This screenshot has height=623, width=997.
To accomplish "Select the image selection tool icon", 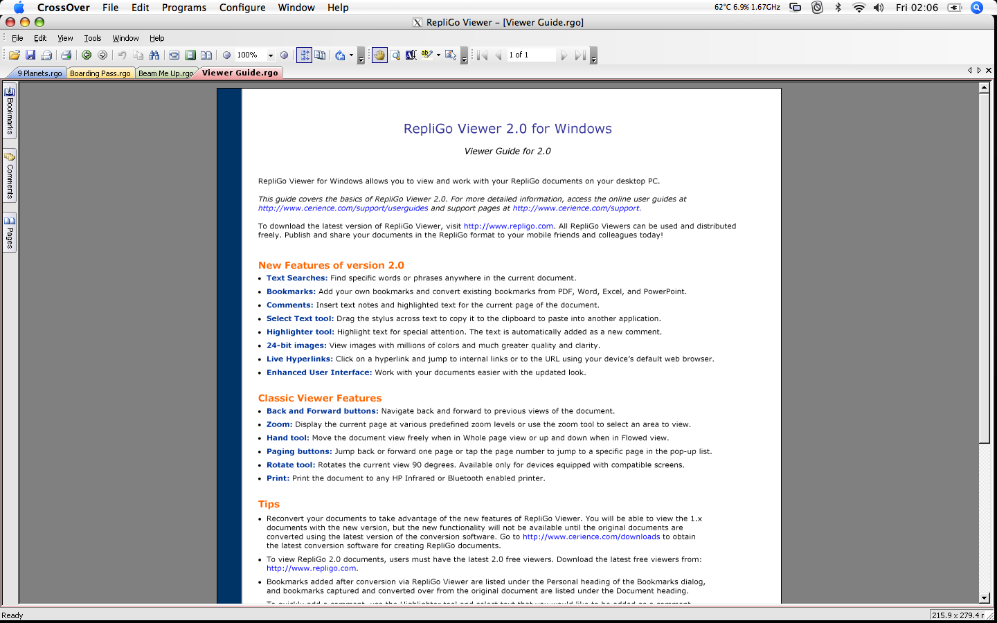I will click(x=451, y=55).
